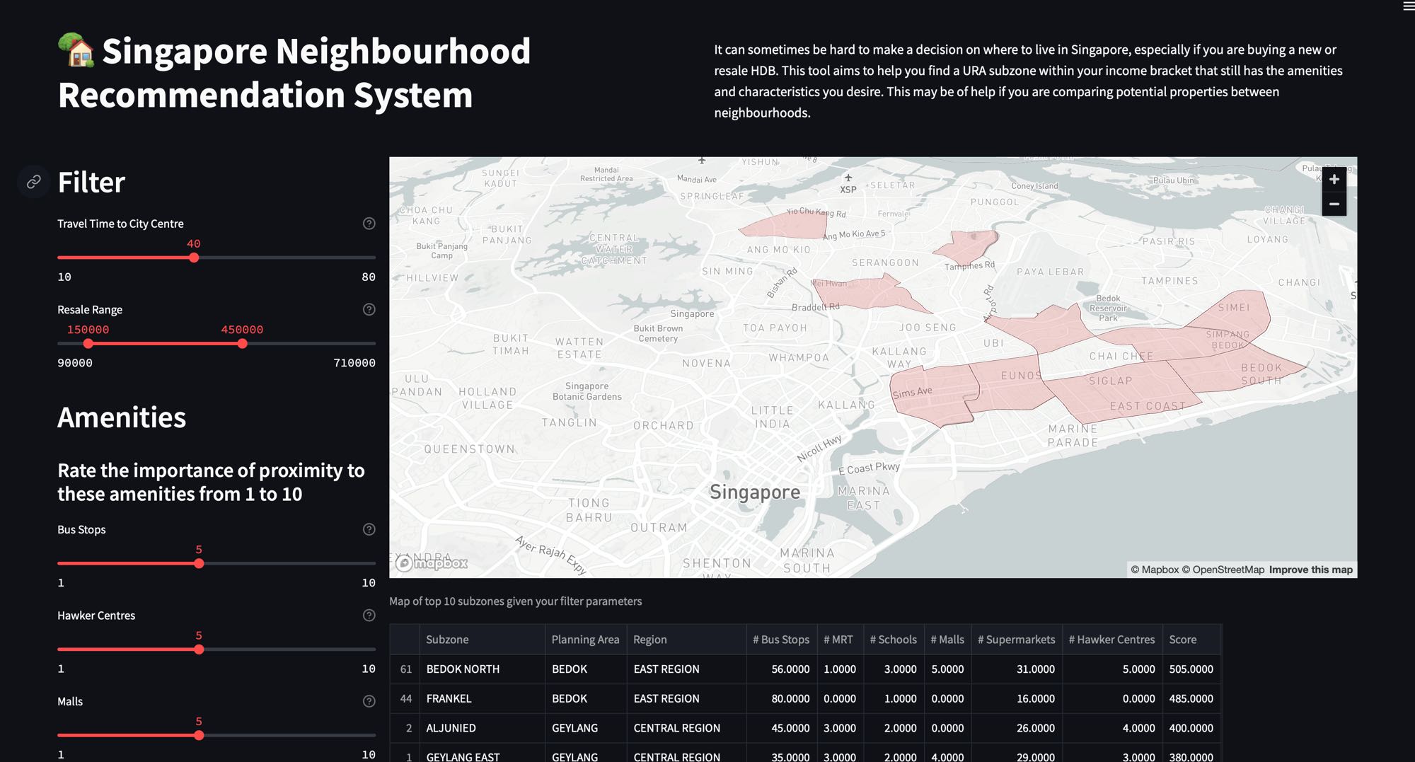Image resolution: width=1415 pixels, height=762 pixels.
Task: Click the ORCHARD label on the map
Action: point(663,425)
